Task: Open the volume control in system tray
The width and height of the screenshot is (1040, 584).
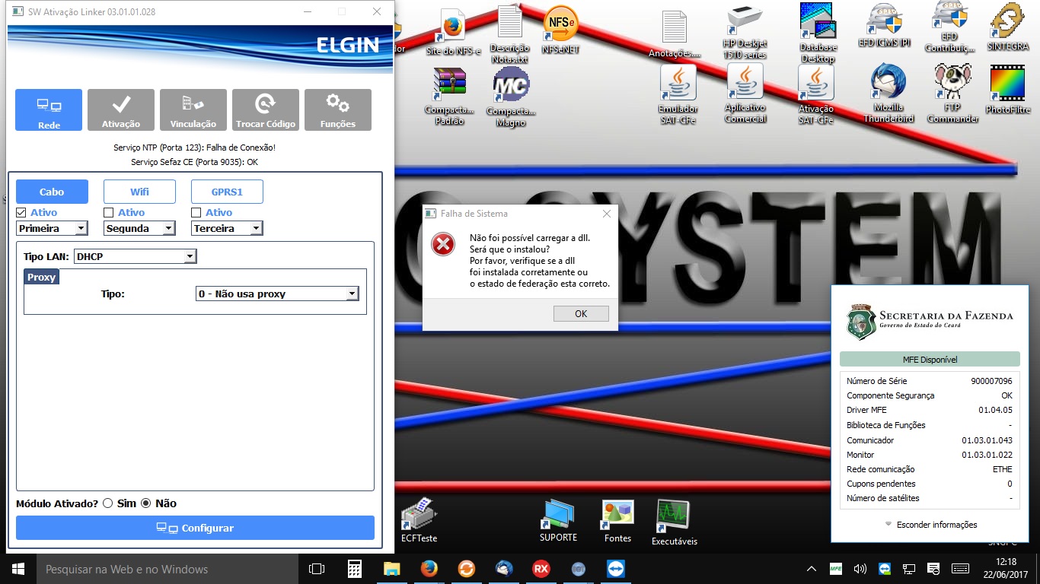Action: tap(860, 569)
